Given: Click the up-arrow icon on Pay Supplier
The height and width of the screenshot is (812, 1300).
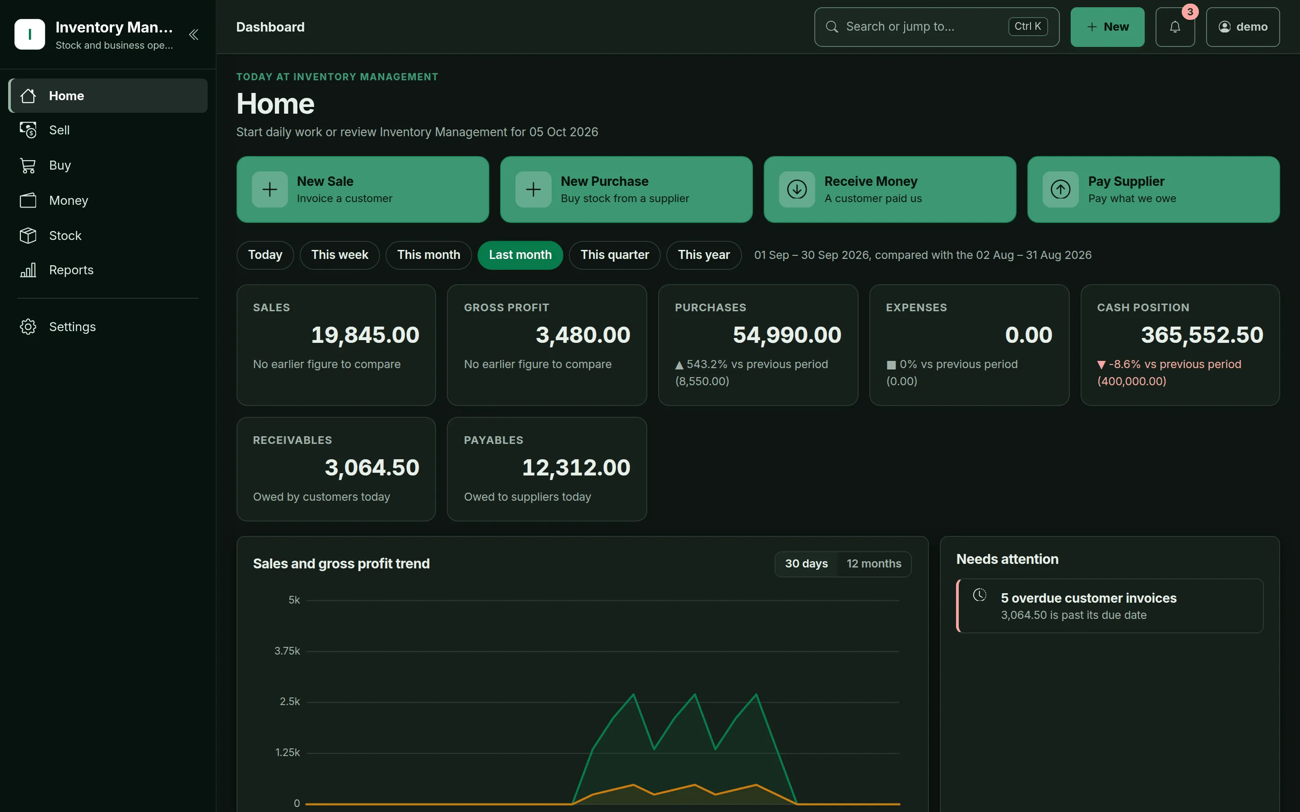Looking at the screenshot, I should pyautogui.click(x=1060, y=189).
